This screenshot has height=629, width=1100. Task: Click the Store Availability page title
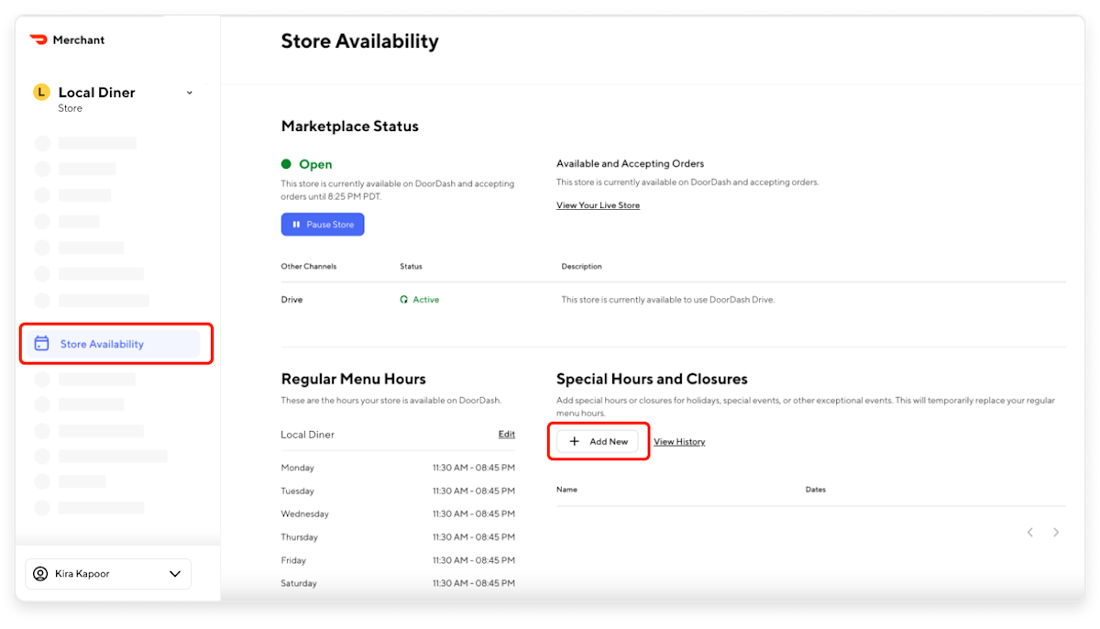coord(360,41)
